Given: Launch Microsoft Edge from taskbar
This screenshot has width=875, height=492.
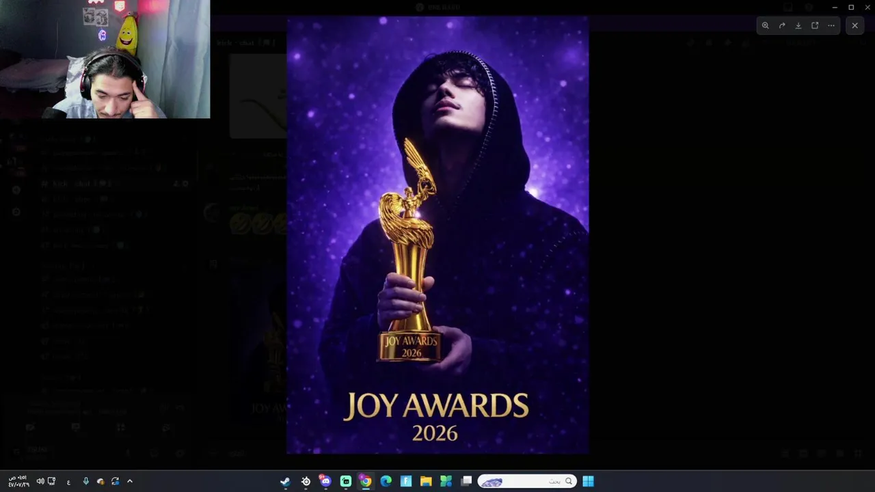Looking at the screenshot, I should point(386,481).
